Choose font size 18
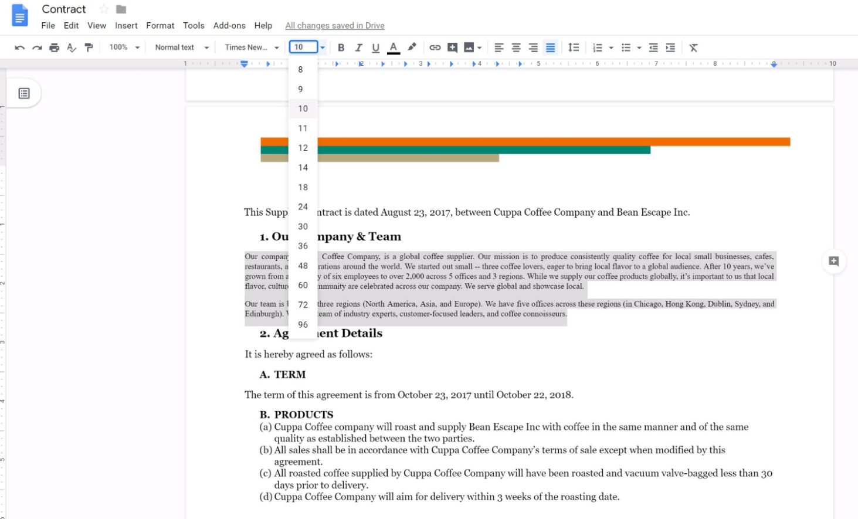858x519 pixels. pos(303,187)
